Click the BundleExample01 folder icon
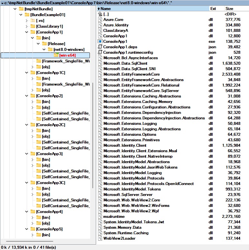Image resolution: width=249 pixels, height=250 pixels. (27, 15)
